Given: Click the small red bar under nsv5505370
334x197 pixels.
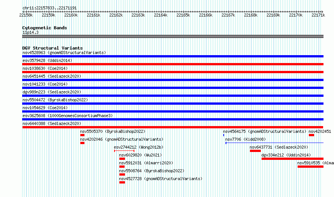Looking at the screenshot, I should pos(83,135).
